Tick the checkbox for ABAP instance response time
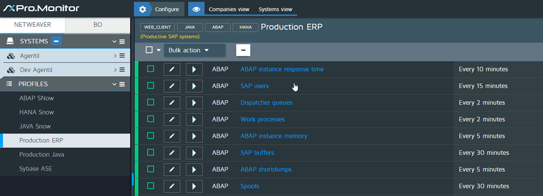 coord(150,69)
